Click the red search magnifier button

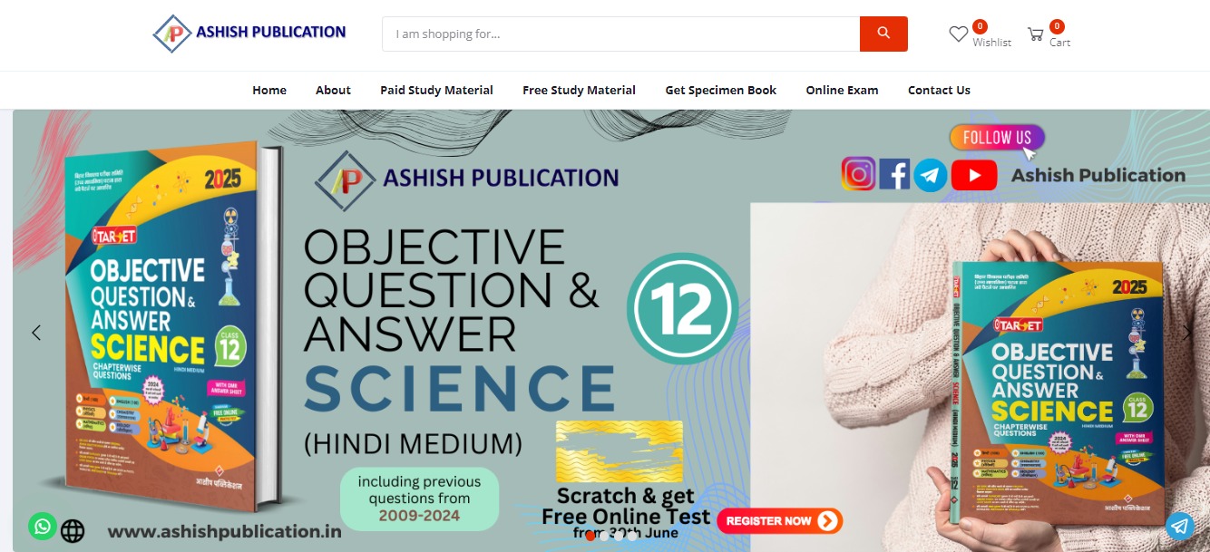[883, 34]
